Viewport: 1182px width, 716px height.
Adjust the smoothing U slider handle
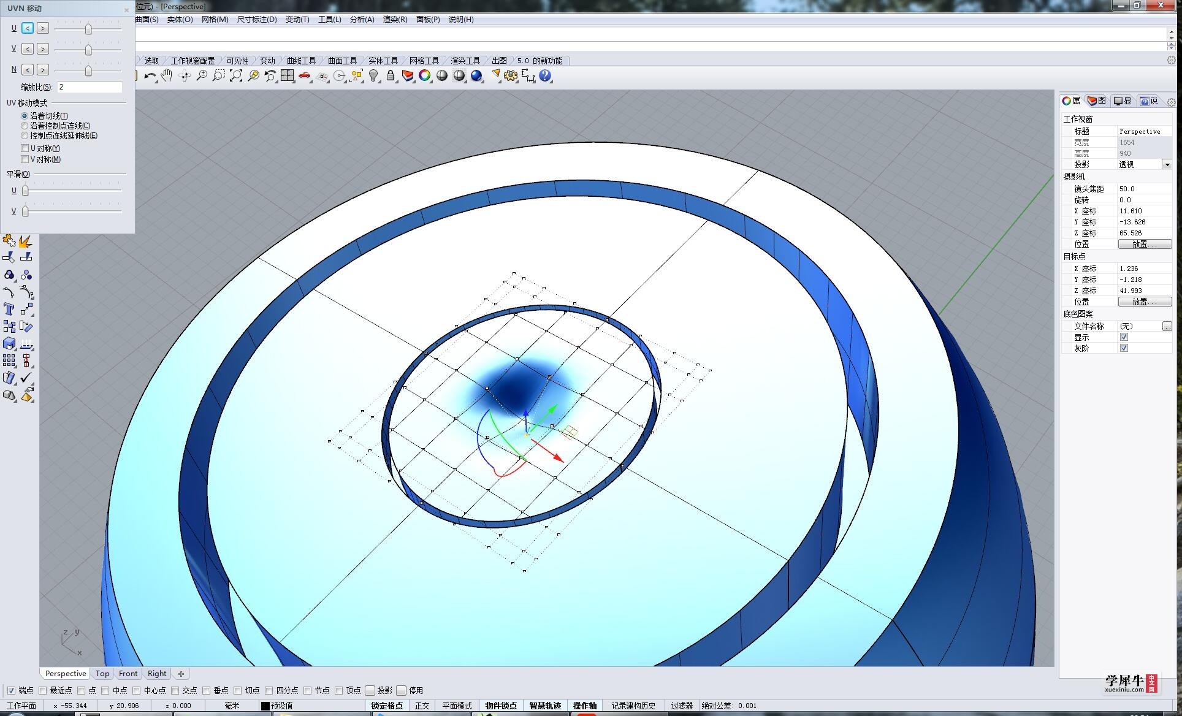(x=25, y=191)
